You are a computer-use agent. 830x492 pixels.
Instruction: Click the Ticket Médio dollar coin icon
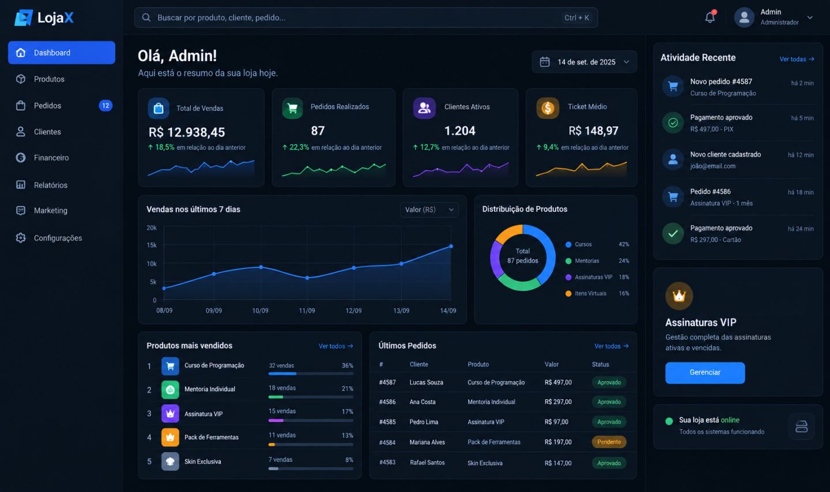tap(548, 108)
